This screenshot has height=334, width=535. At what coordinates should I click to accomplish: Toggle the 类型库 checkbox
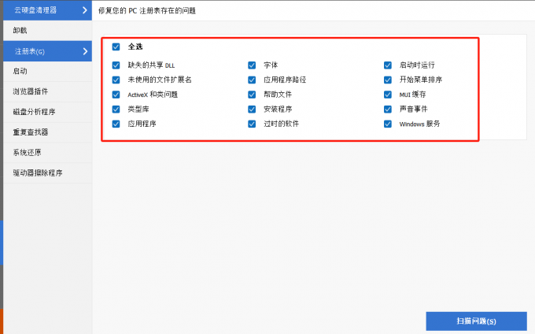click(x=116, y=109)
